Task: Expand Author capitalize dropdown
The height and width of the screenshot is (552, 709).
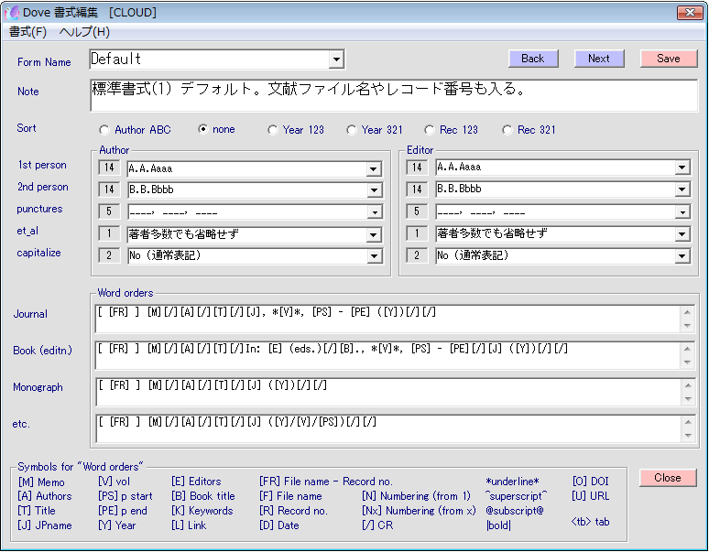Action: click(373, 256)
